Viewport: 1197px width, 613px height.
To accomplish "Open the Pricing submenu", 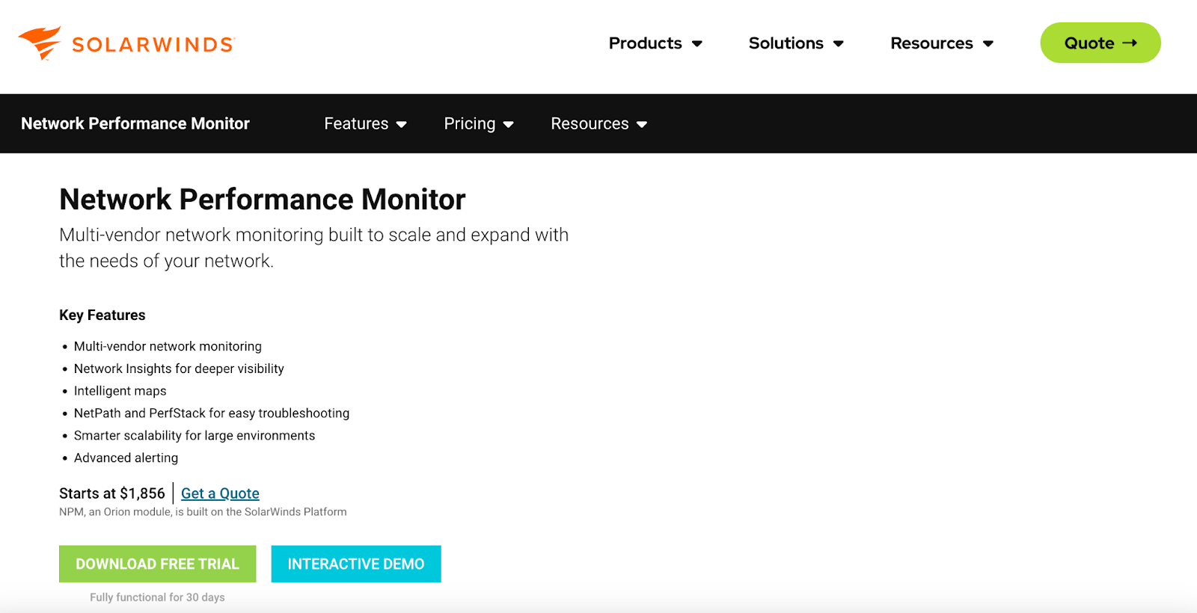I will pos(469,123).
